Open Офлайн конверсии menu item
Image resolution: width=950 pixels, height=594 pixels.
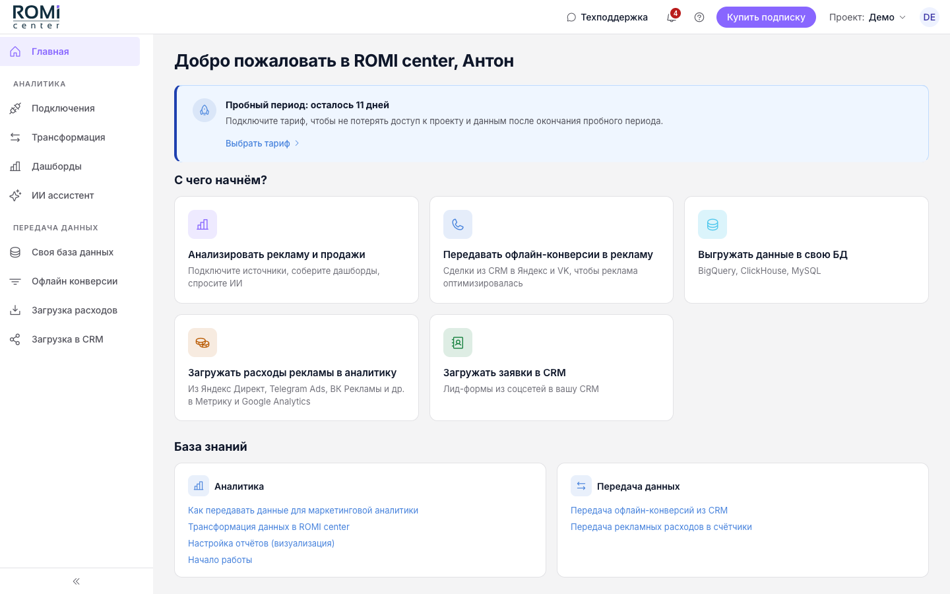pos(70,281)
